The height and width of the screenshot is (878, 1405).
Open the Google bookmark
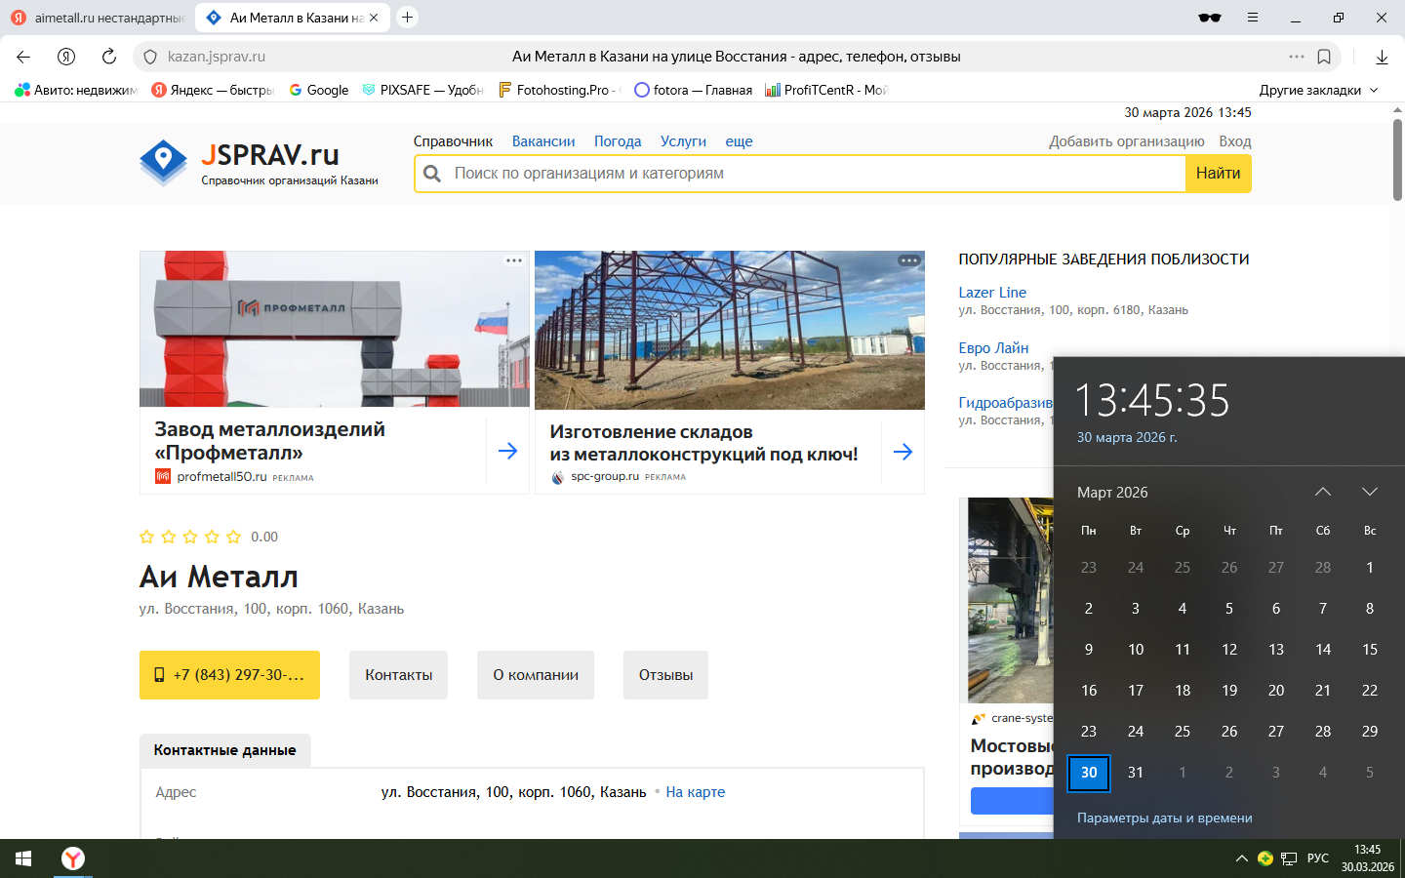pyautogui.click(x=319, y=90)
